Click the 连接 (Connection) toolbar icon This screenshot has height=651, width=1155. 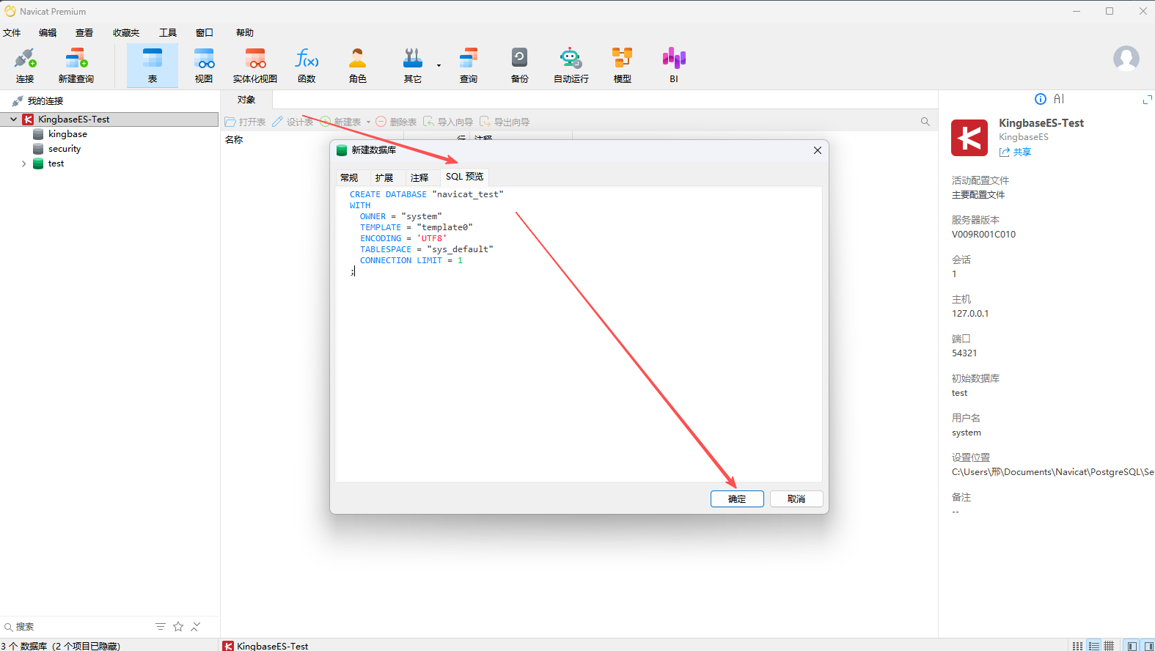pos(25,65)
